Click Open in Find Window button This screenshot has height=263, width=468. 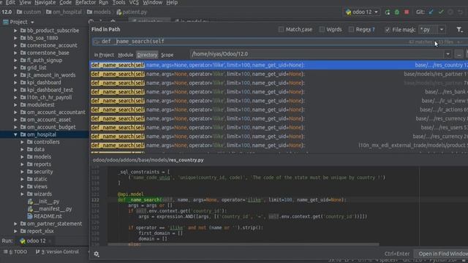point(441,254)
